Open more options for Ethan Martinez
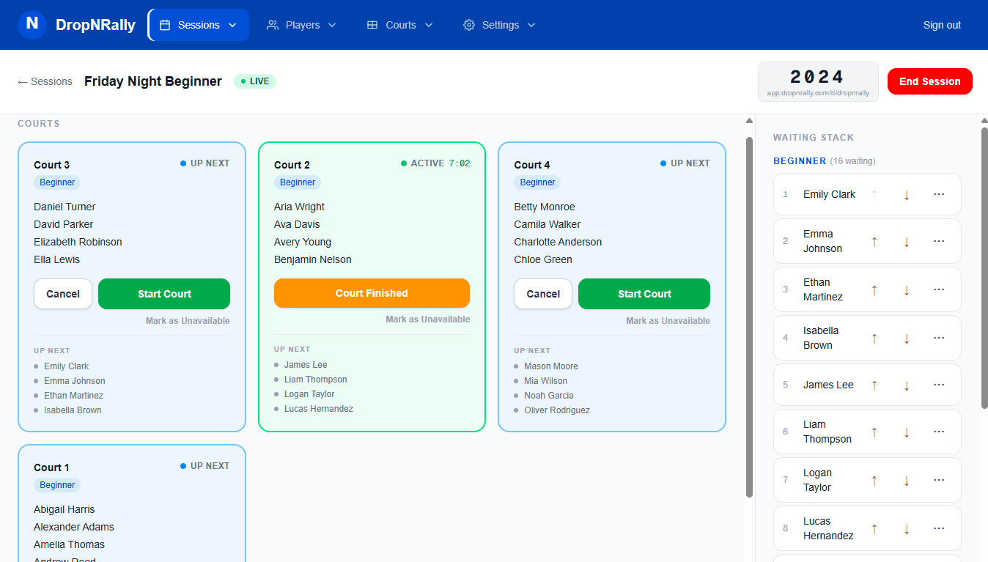This screenshot has width=988, height=562. 939,290
